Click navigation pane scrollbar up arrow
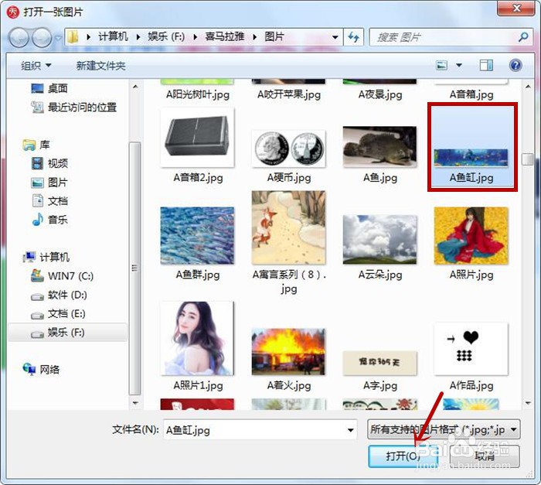The image size is (541, 485). click(x=135, y=87)
